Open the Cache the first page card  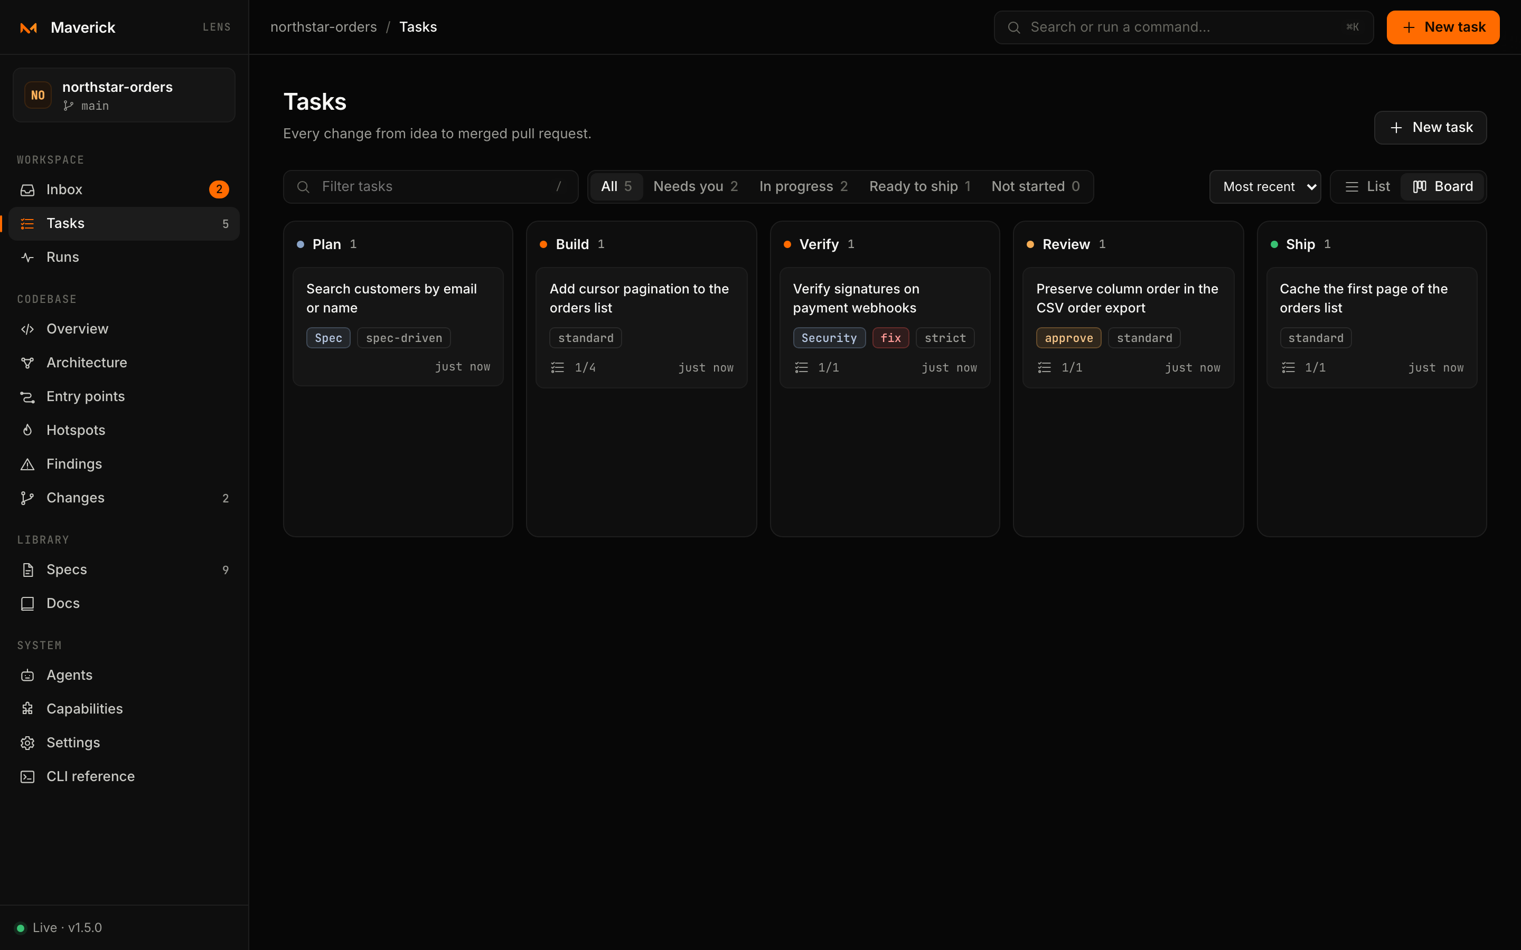pyautogui.click(x=1372, y=328)
